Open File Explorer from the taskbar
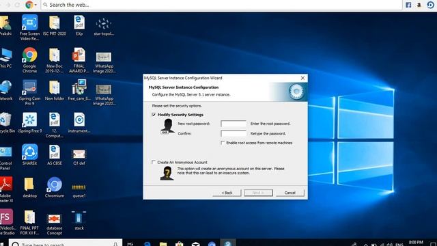 pos(163,243)
